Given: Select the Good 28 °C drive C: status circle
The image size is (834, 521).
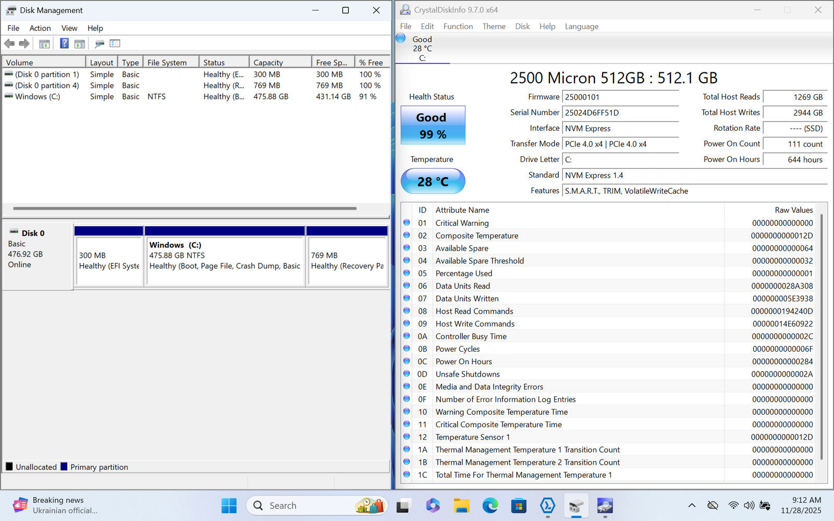Looking at the screenshot, I should click(x=401, y=38).
